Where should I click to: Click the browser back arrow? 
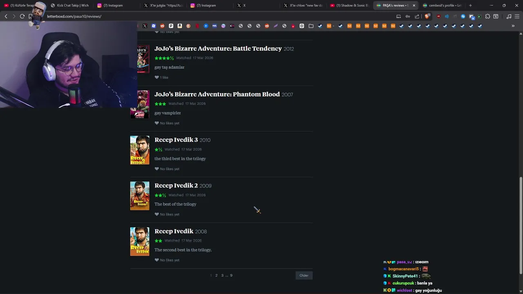click(x=6, y=16)
